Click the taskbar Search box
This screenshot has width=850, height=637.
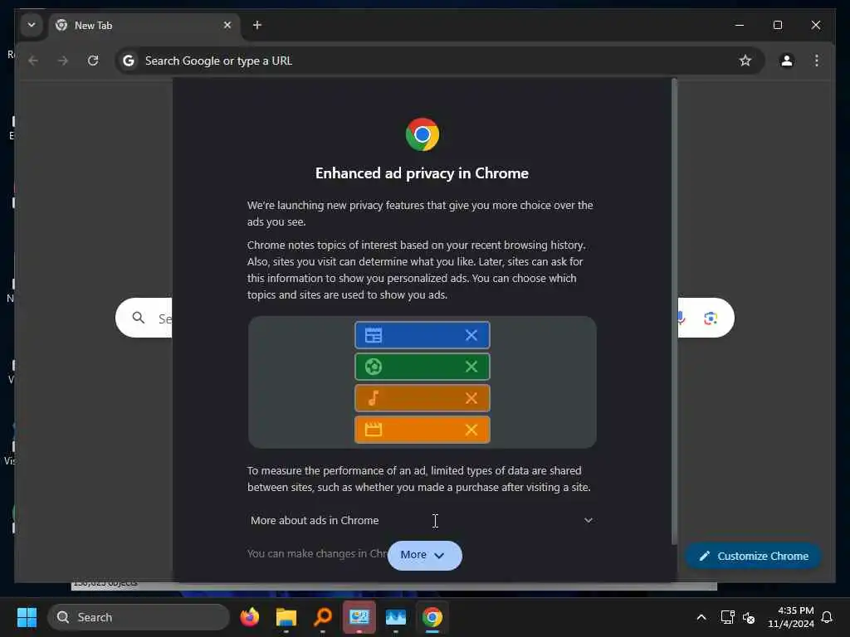point(139,617)
